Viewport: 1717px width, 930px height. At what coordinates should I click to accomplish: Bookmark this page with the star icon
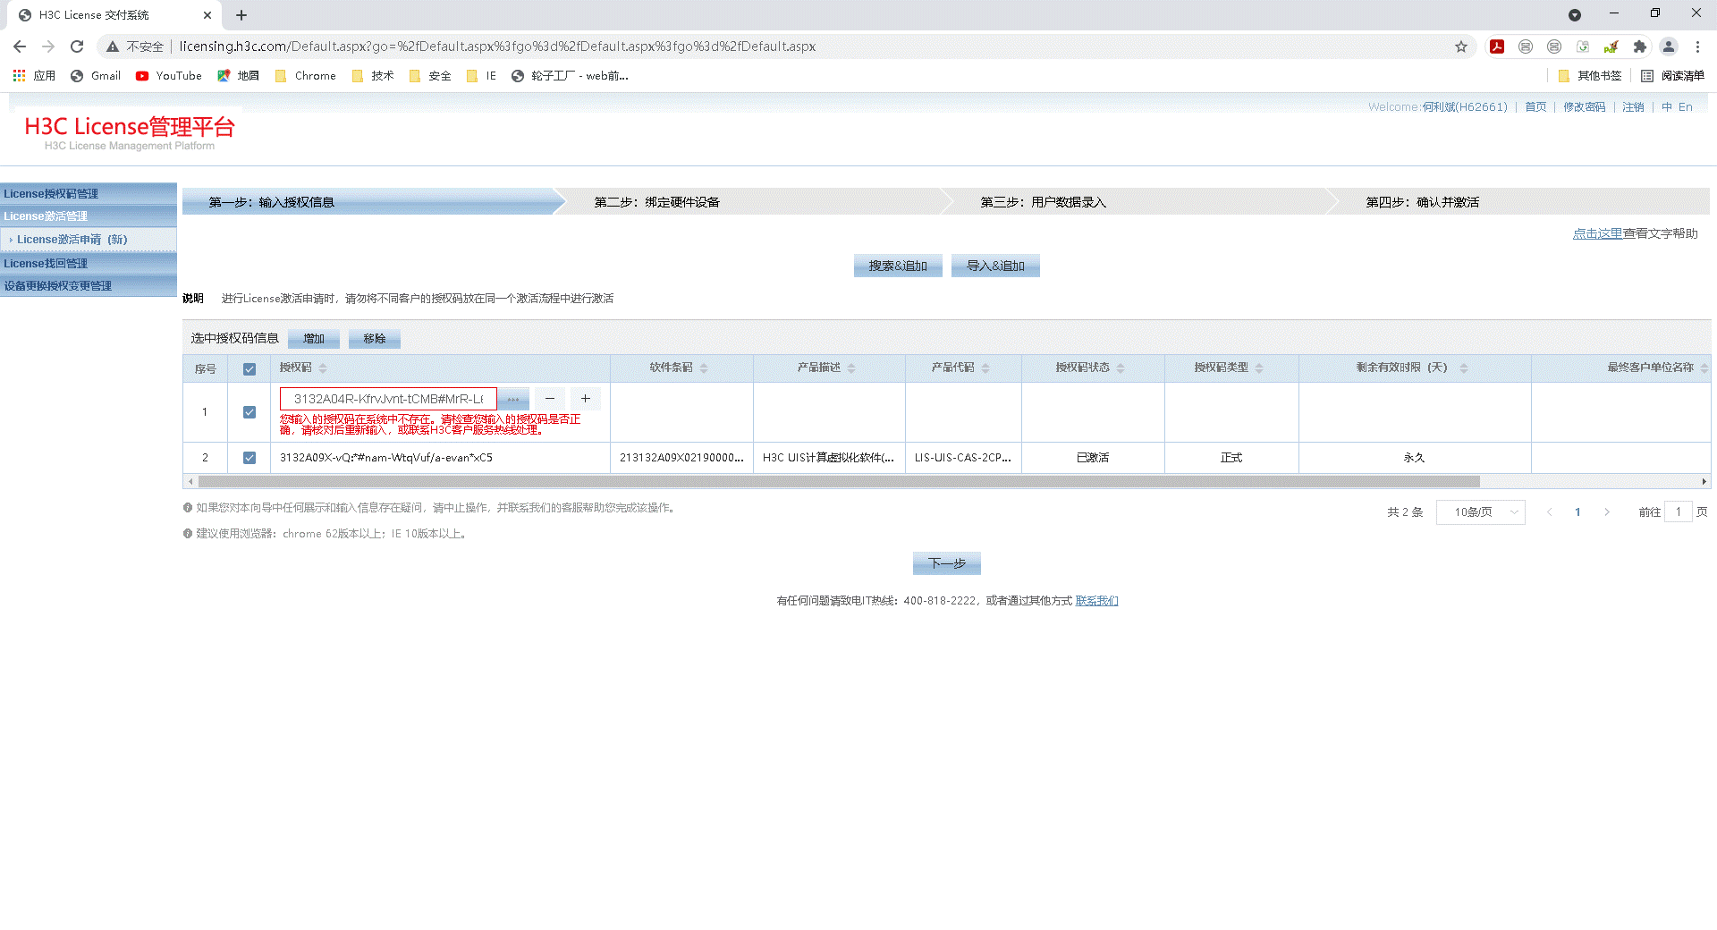1461,46
